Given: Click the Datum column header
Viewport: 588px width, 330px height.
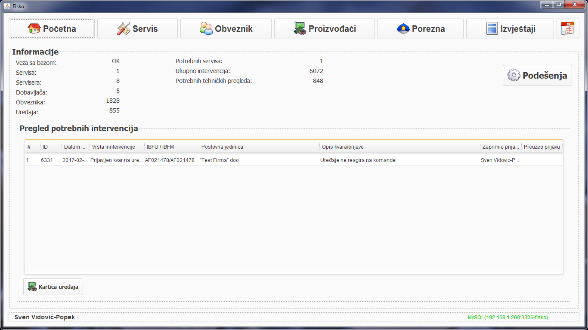Looking at the screenshot, I should pyautogui.click(x=76, y=147).
